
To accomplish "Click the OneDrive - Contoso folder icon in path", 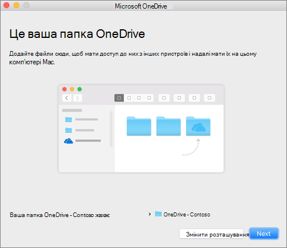I will coord(158,214).
